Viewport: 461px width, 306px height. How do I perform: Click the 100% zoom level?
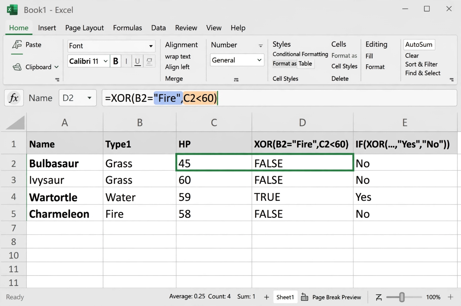point(433,297)
